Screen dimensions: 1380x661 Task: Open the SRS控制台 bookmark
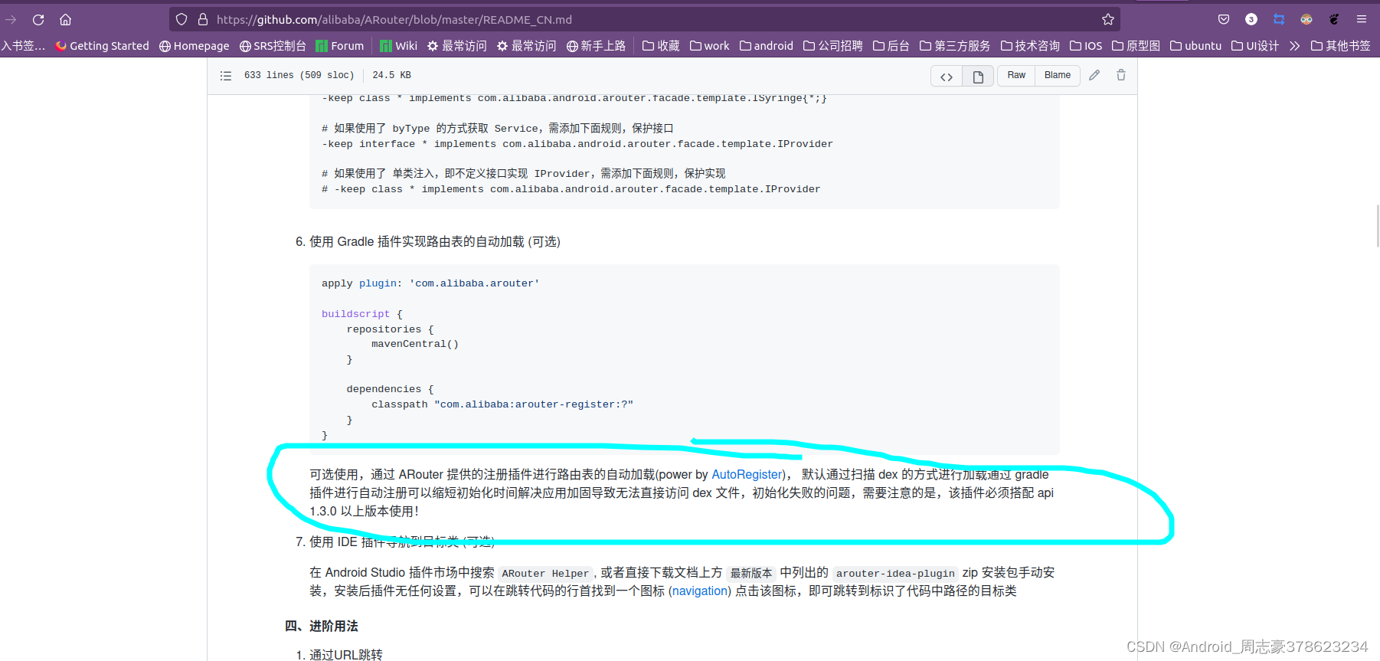(273, 46)
